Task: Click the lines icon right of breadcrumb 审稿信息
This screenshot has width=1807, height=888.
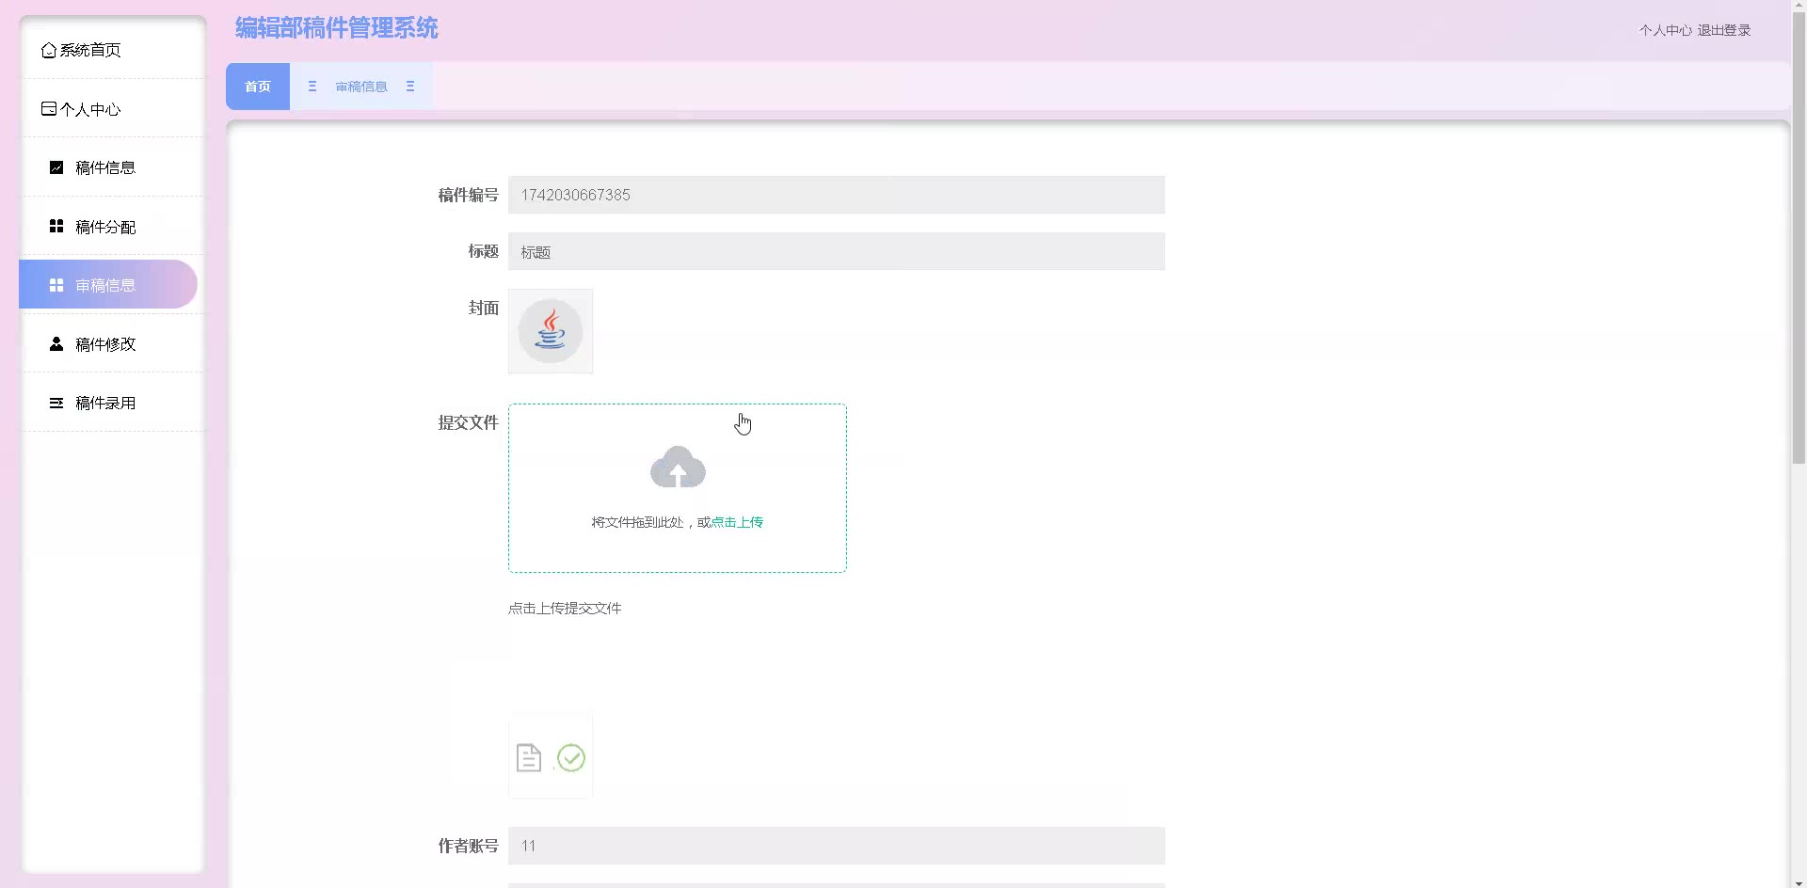Action: (x=410, y=87)
